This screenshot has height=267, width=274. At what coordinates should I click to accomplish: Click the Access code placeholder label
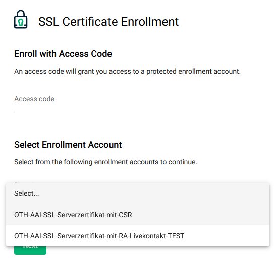point(34,99)
